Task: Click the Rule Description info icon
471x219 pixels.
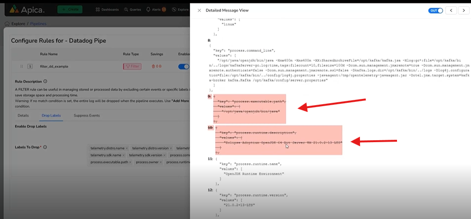Action: [x=45, y=82]
